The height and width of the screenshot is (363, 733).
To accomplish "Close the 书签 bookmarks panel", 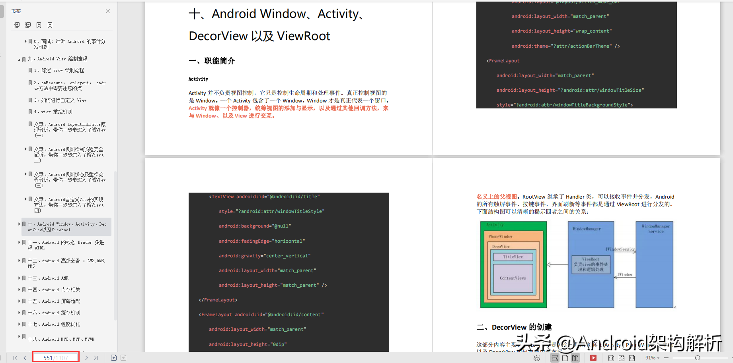I will [107, 11].
